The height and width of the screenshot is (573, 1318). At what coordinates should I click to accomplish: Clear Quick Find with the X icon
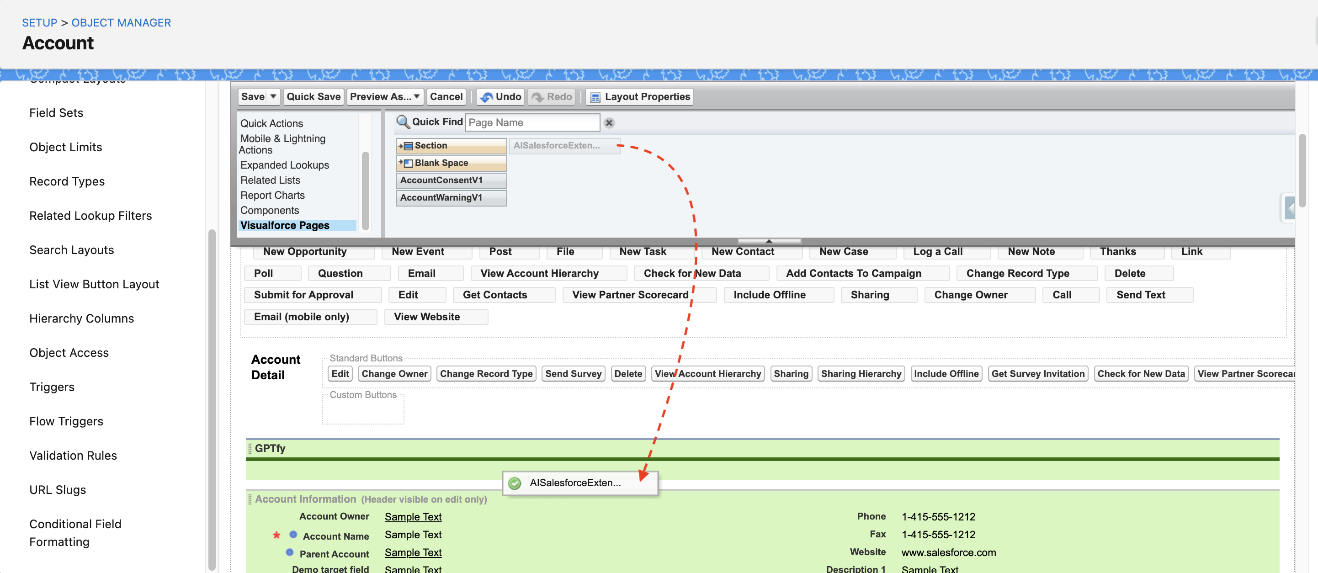609,123
